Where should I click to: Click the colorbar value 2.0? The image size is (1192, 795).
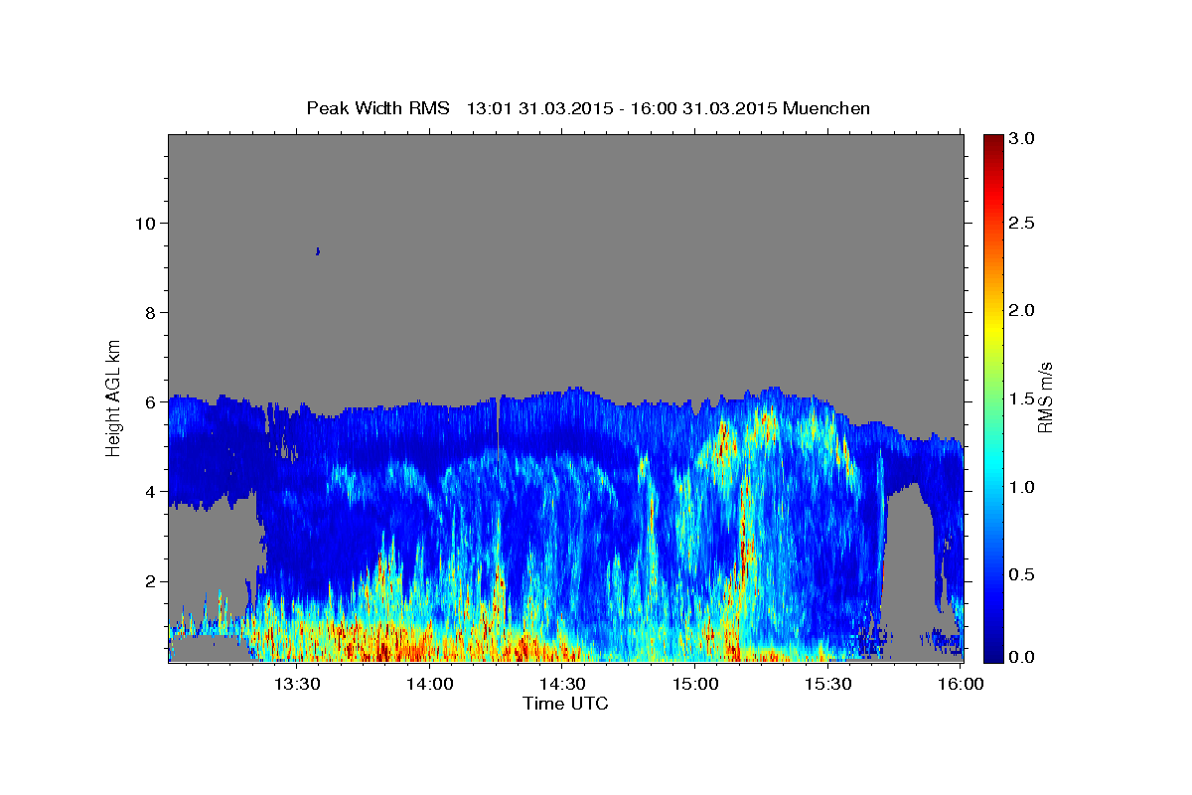[1022, 310]
